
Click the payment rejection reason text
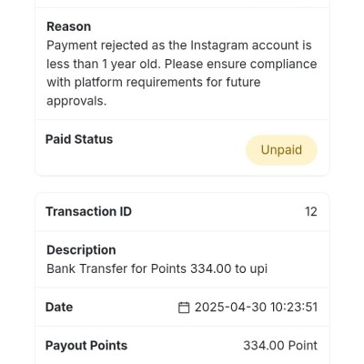(182, 73)
